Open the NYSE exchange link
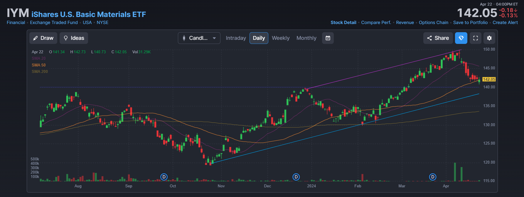524x197 pixels. pos(102,23)
